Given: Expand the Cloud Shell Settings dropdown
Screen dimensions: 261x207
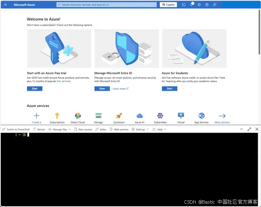Looking at the screenshot, I should pos(140,130).
